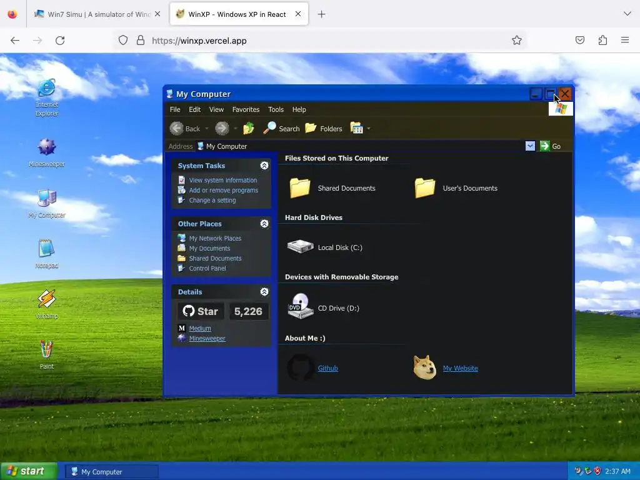Collapse the Other Places panel

pyautogui.click(x=264, y=224)
